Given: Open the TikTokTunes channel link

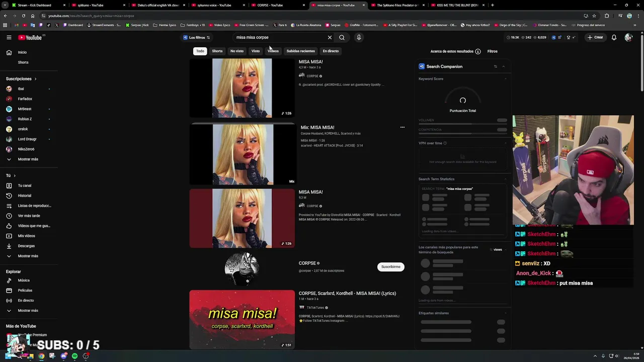Looking at the screenshot, I should pos(315,307).
